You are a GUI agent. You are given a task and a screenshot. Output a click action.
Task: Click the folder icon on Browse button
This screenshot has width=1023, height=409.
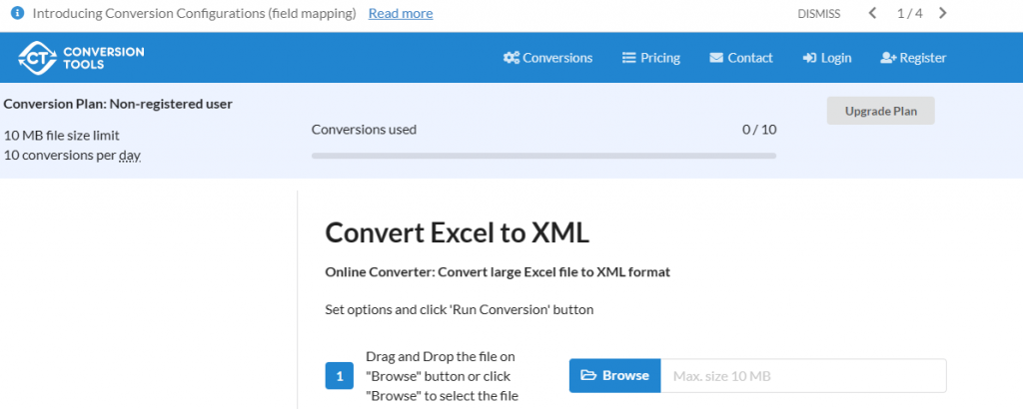coord(589,376)
